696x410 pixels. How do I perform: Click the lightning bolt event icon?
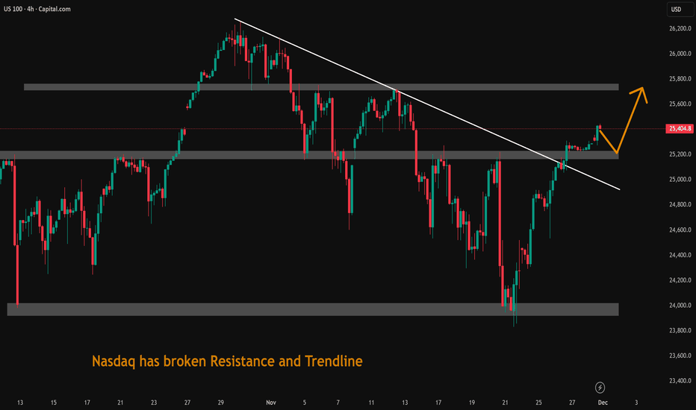[600, 388]
